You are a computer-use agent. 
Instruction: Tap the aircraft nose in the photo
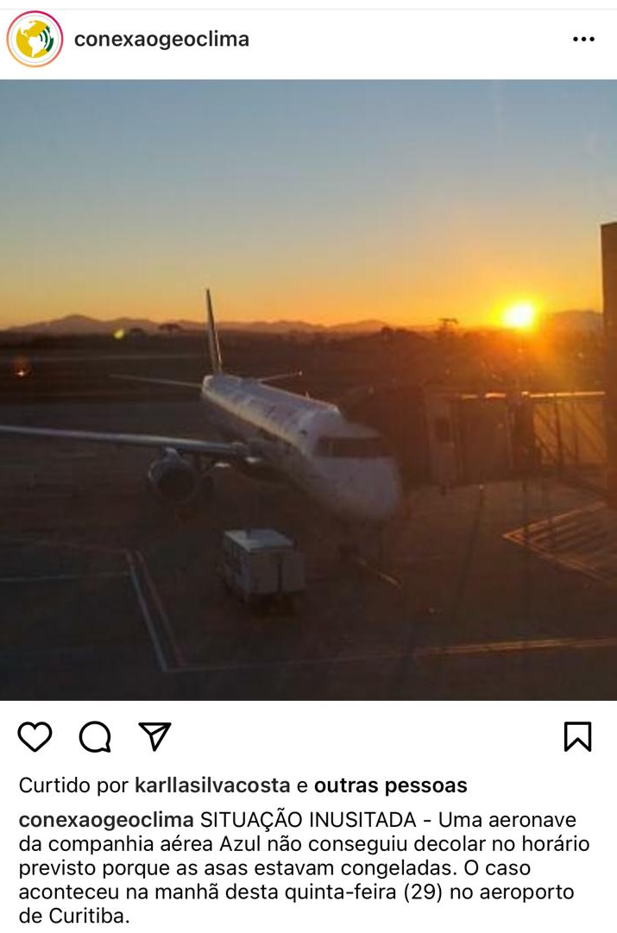tap(368, 483)
